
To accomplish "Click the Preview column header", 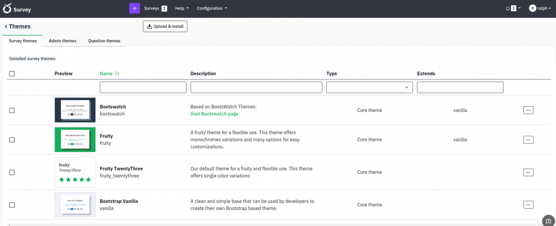I will click(x=63, y=74).
